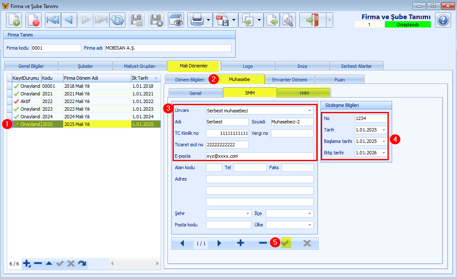Click the up arrow in grid navigator

point(49,264)
